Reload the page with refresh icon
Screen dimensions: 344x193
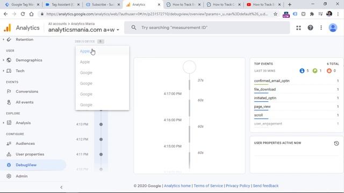tap(23, 14)
